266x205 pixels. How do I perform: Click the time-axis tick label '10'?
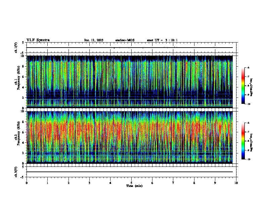tap(236, 183)
